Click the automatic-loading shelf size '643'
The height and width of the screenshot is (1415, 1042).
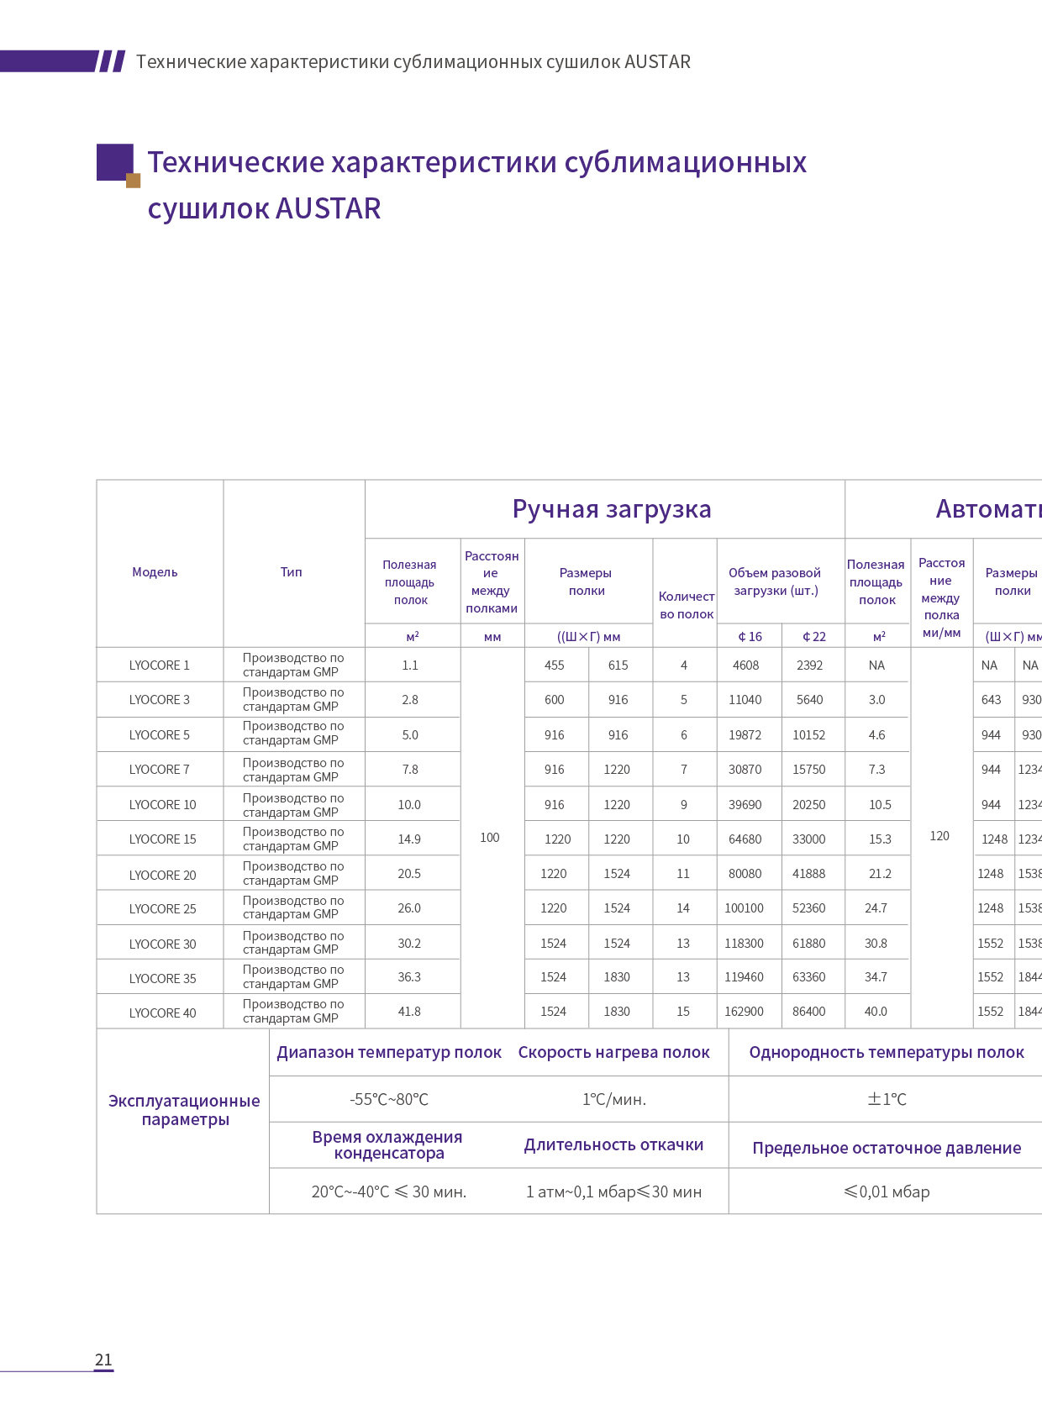click(992, 700)
